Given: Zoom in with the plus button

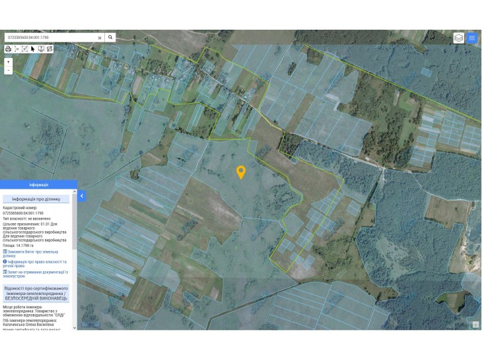Looking at the screenshot, I should [9, 62].
